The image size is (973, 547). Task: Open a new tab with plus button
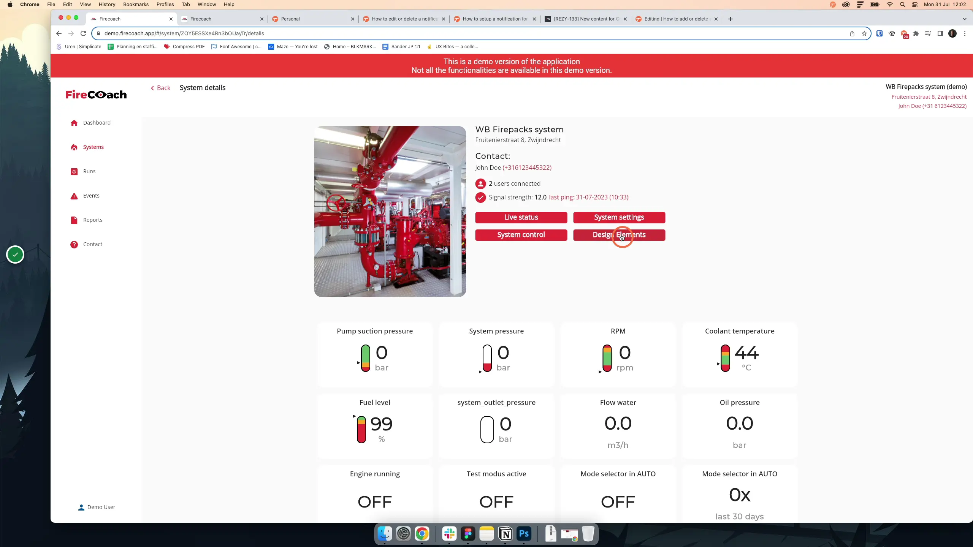click(x=730, y=19)
